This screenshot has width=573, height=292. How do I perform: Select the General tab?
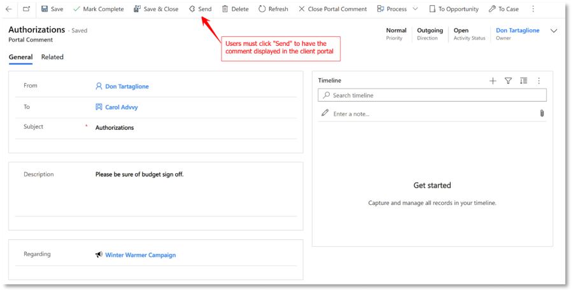pos(20,57)
